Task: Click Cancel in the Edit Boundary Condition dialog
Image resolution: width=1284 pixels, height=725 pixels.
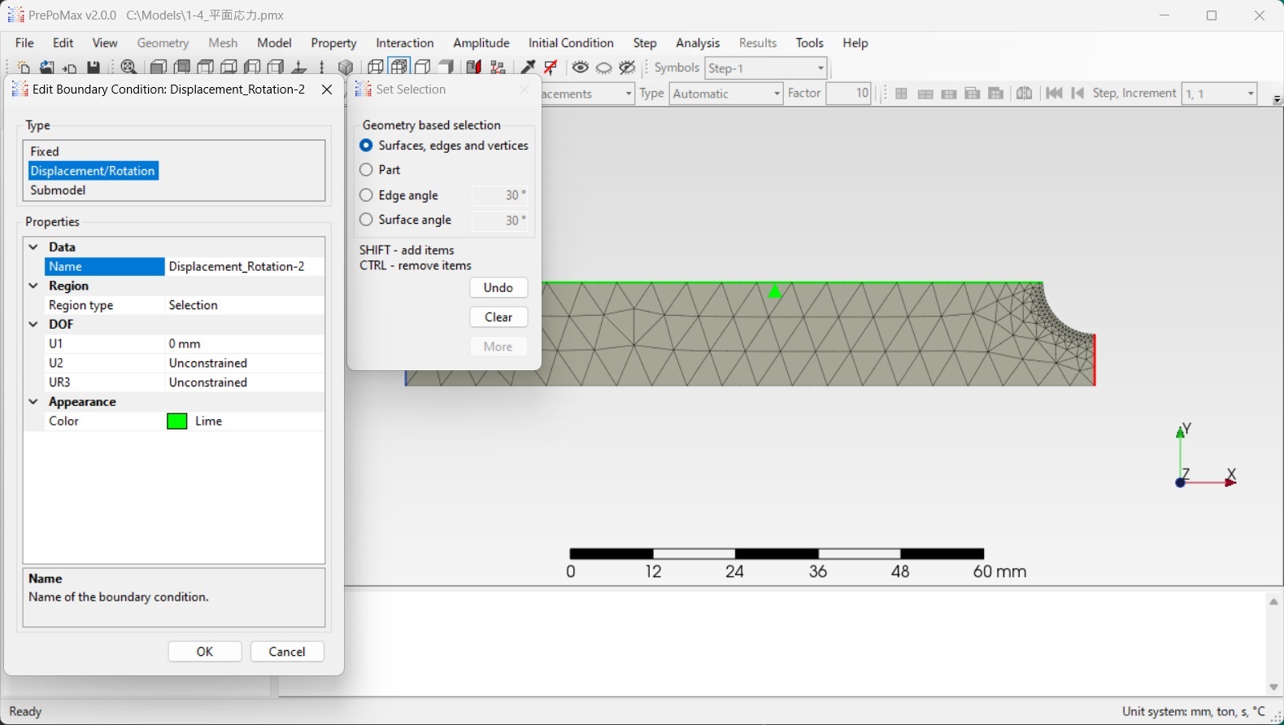Action: click(x=287, y=652)
